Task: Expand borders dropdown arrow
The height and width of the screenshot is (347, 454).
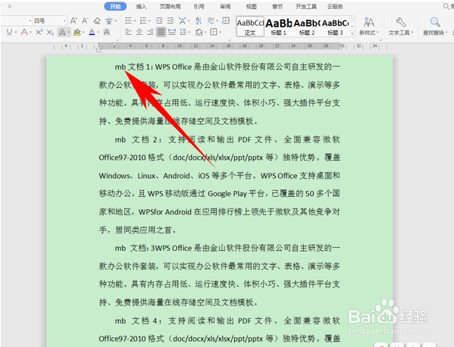Action: [x=221, y=32]
